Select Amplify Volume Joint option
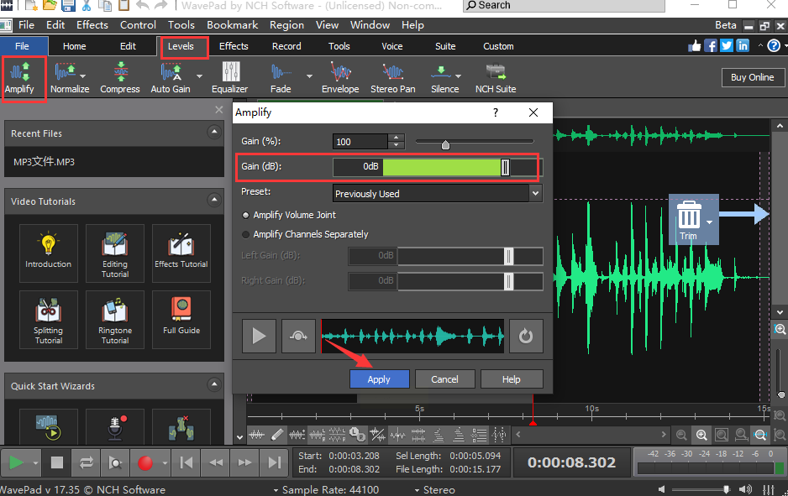Screen dimensions: 788x496 click(x=246, y=215)
